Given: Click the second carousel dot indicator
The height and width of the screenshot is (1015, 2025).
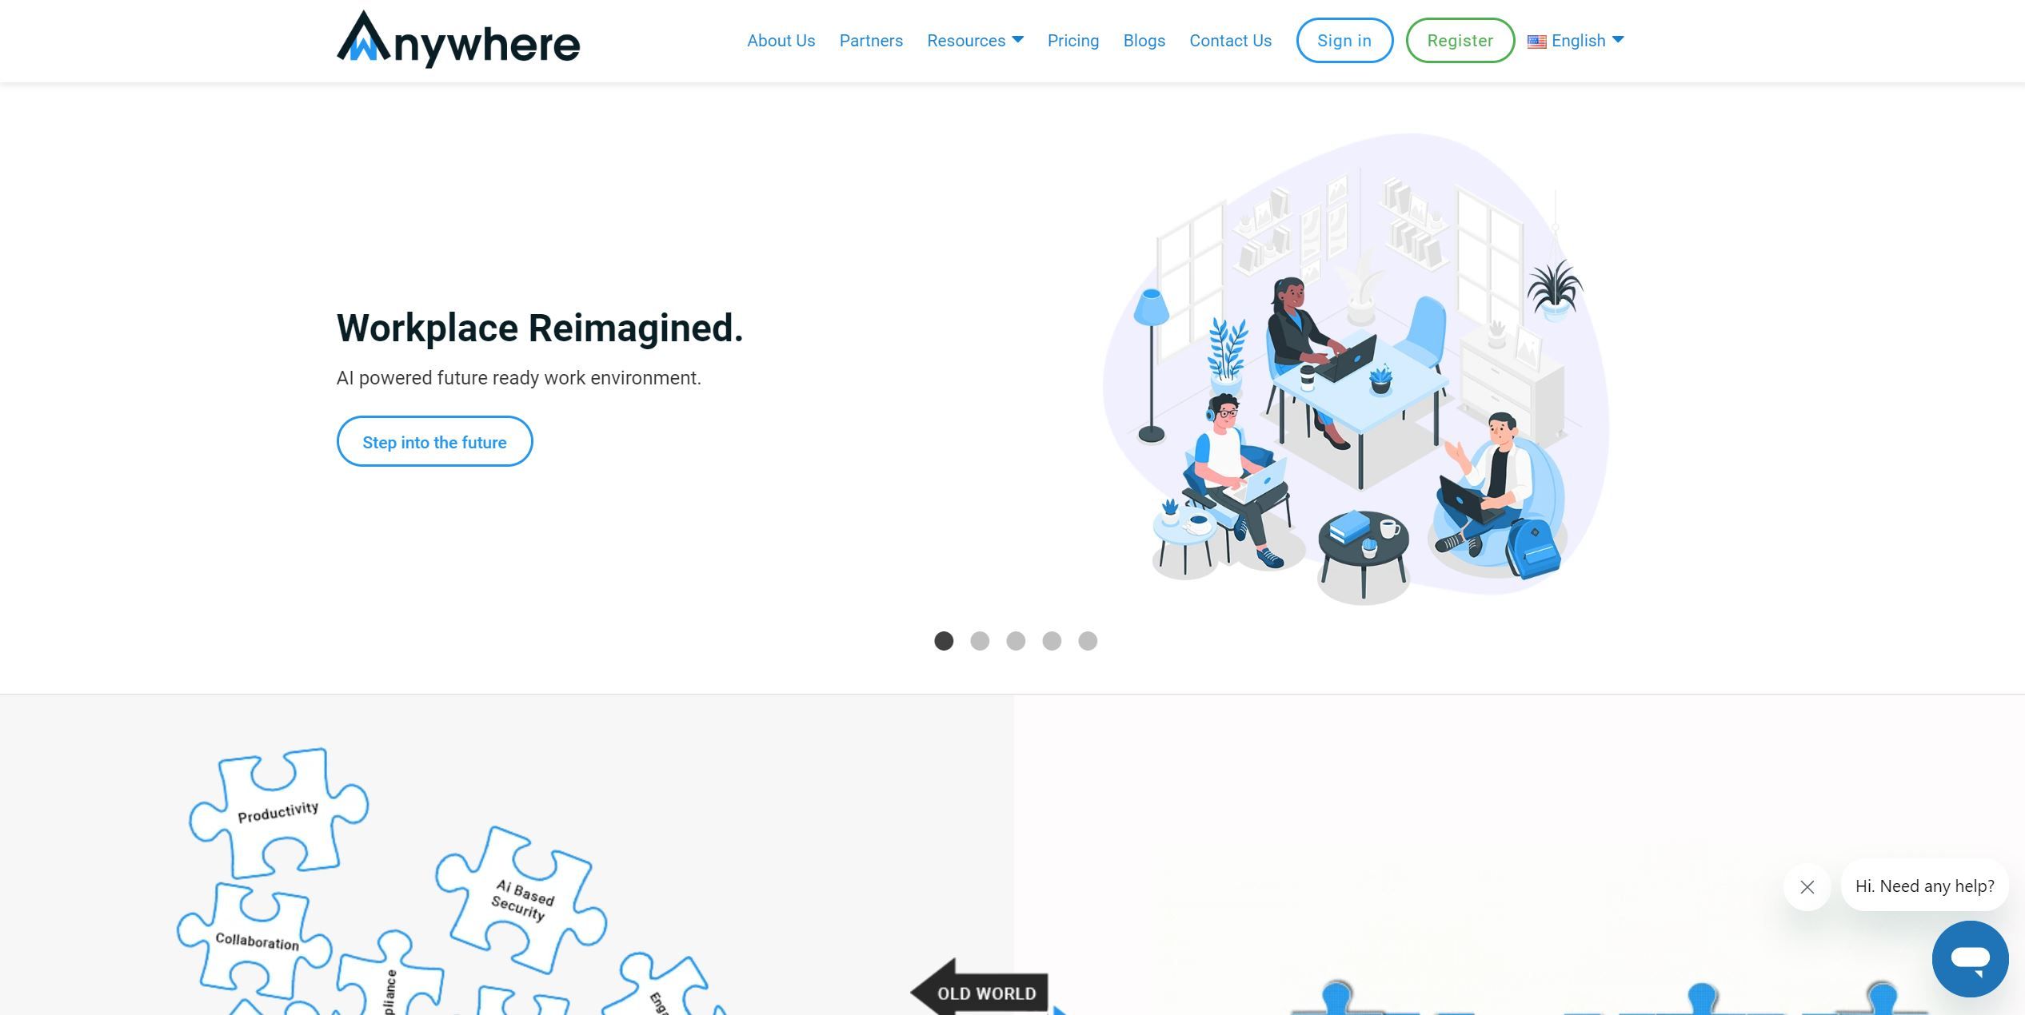Looking at the screenshot, I should point(979,639).
